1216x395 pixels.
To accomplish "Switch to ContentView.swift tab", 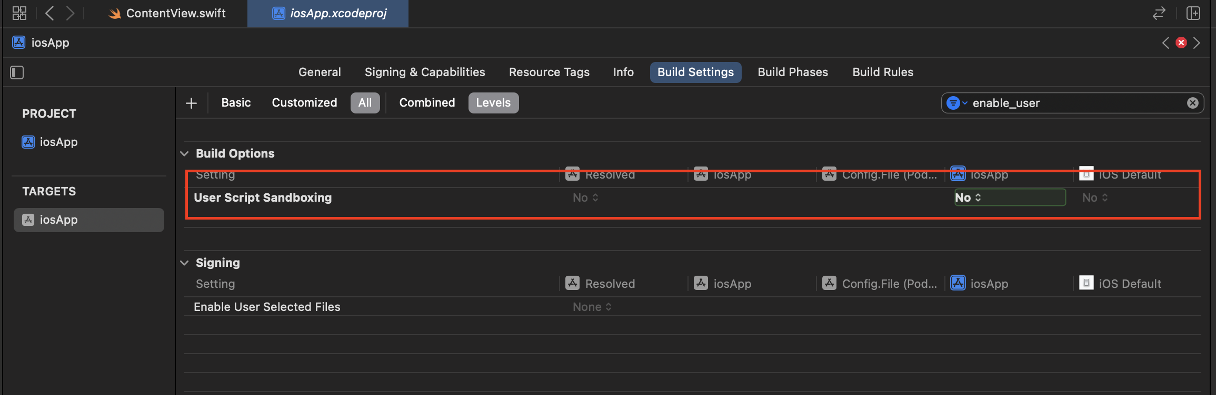I will [168, 14].
